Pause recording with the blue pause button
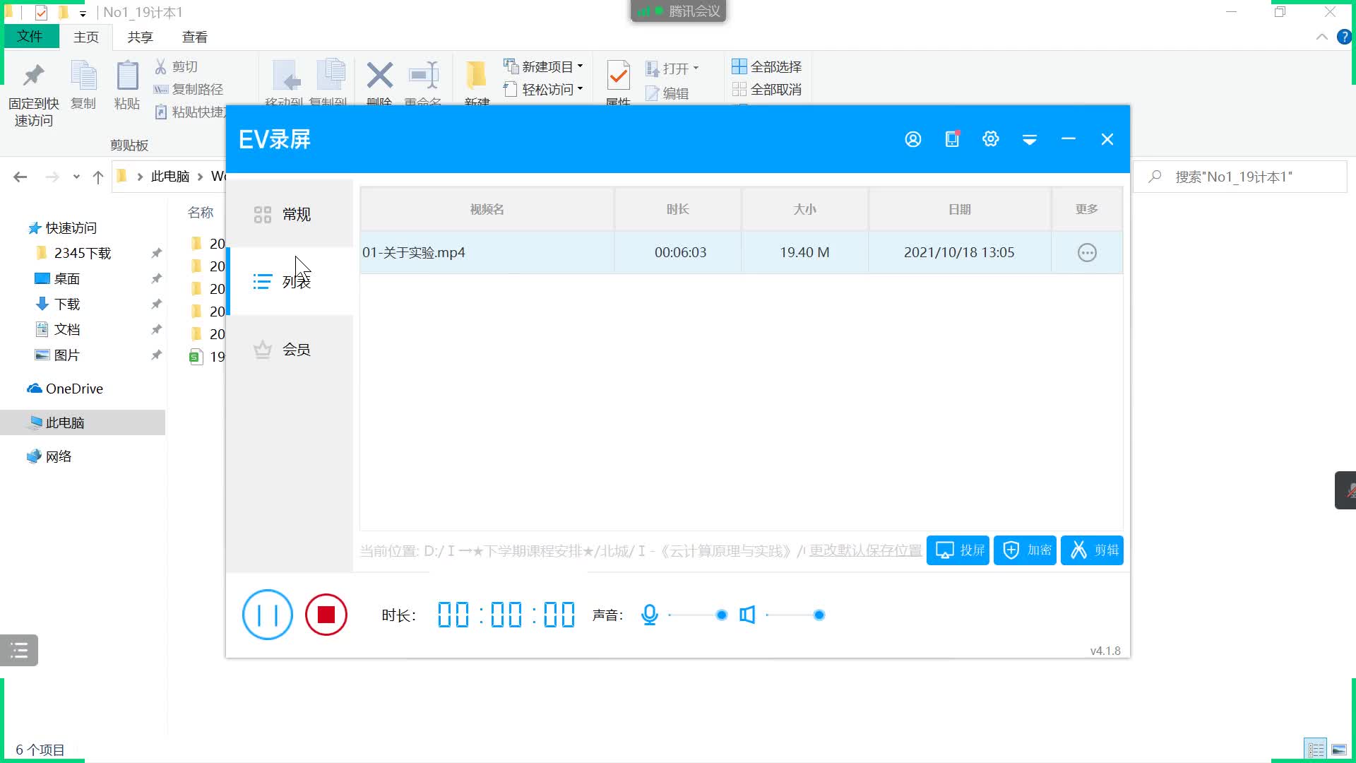1356x763 pixels. coord(268,615)
